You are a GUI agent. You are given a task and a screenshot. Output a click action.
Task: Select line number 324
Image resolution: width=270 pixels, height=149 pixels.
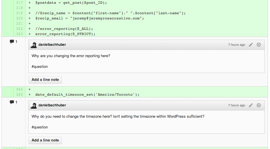pos(19,89)
